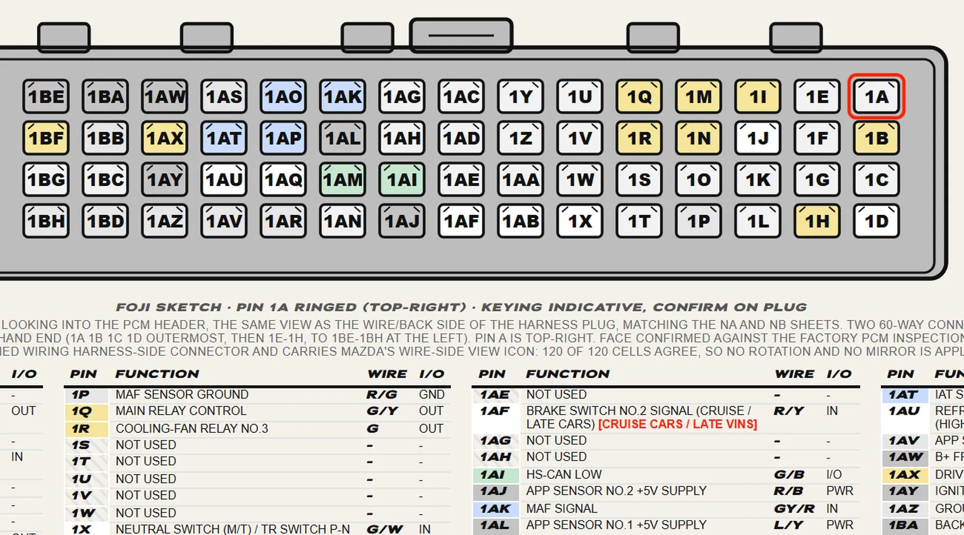Click the yellow 1BF pin cell
Screen dimensions: 964x535
point(46,138)
